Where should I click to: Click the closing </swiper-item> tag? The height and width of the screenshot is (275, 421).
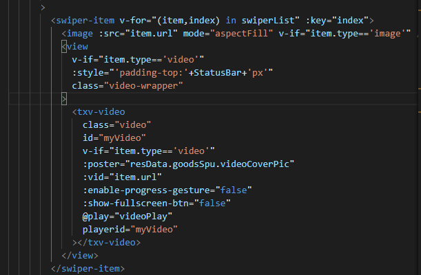coord(88,269)
